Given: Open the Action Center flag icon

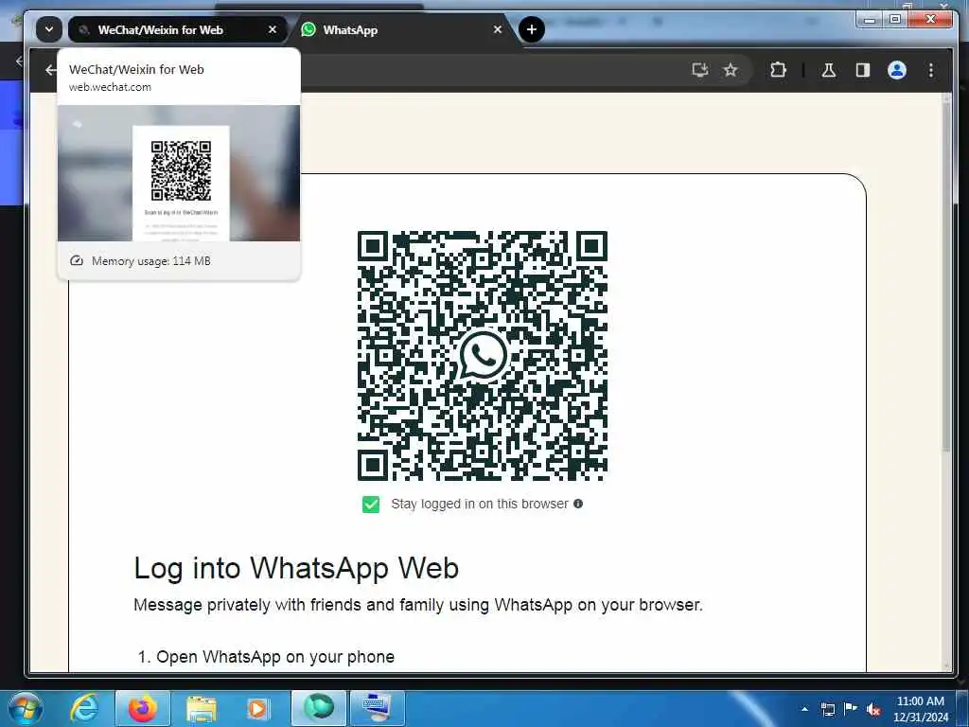Looking at the screenshot, I should coord(851,708).
